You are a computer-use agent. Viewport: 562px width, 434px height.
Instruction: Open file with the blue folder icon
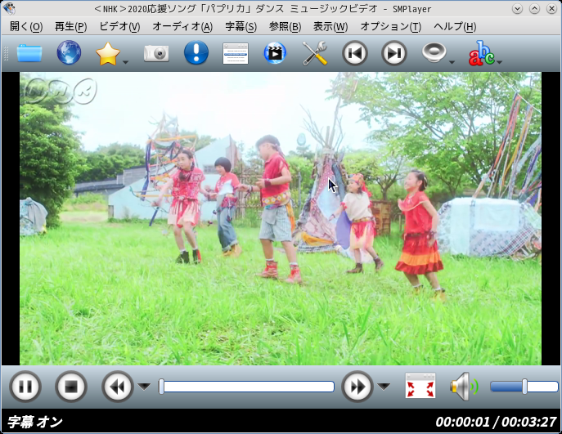pyautogui.click(x=29, y=53)
